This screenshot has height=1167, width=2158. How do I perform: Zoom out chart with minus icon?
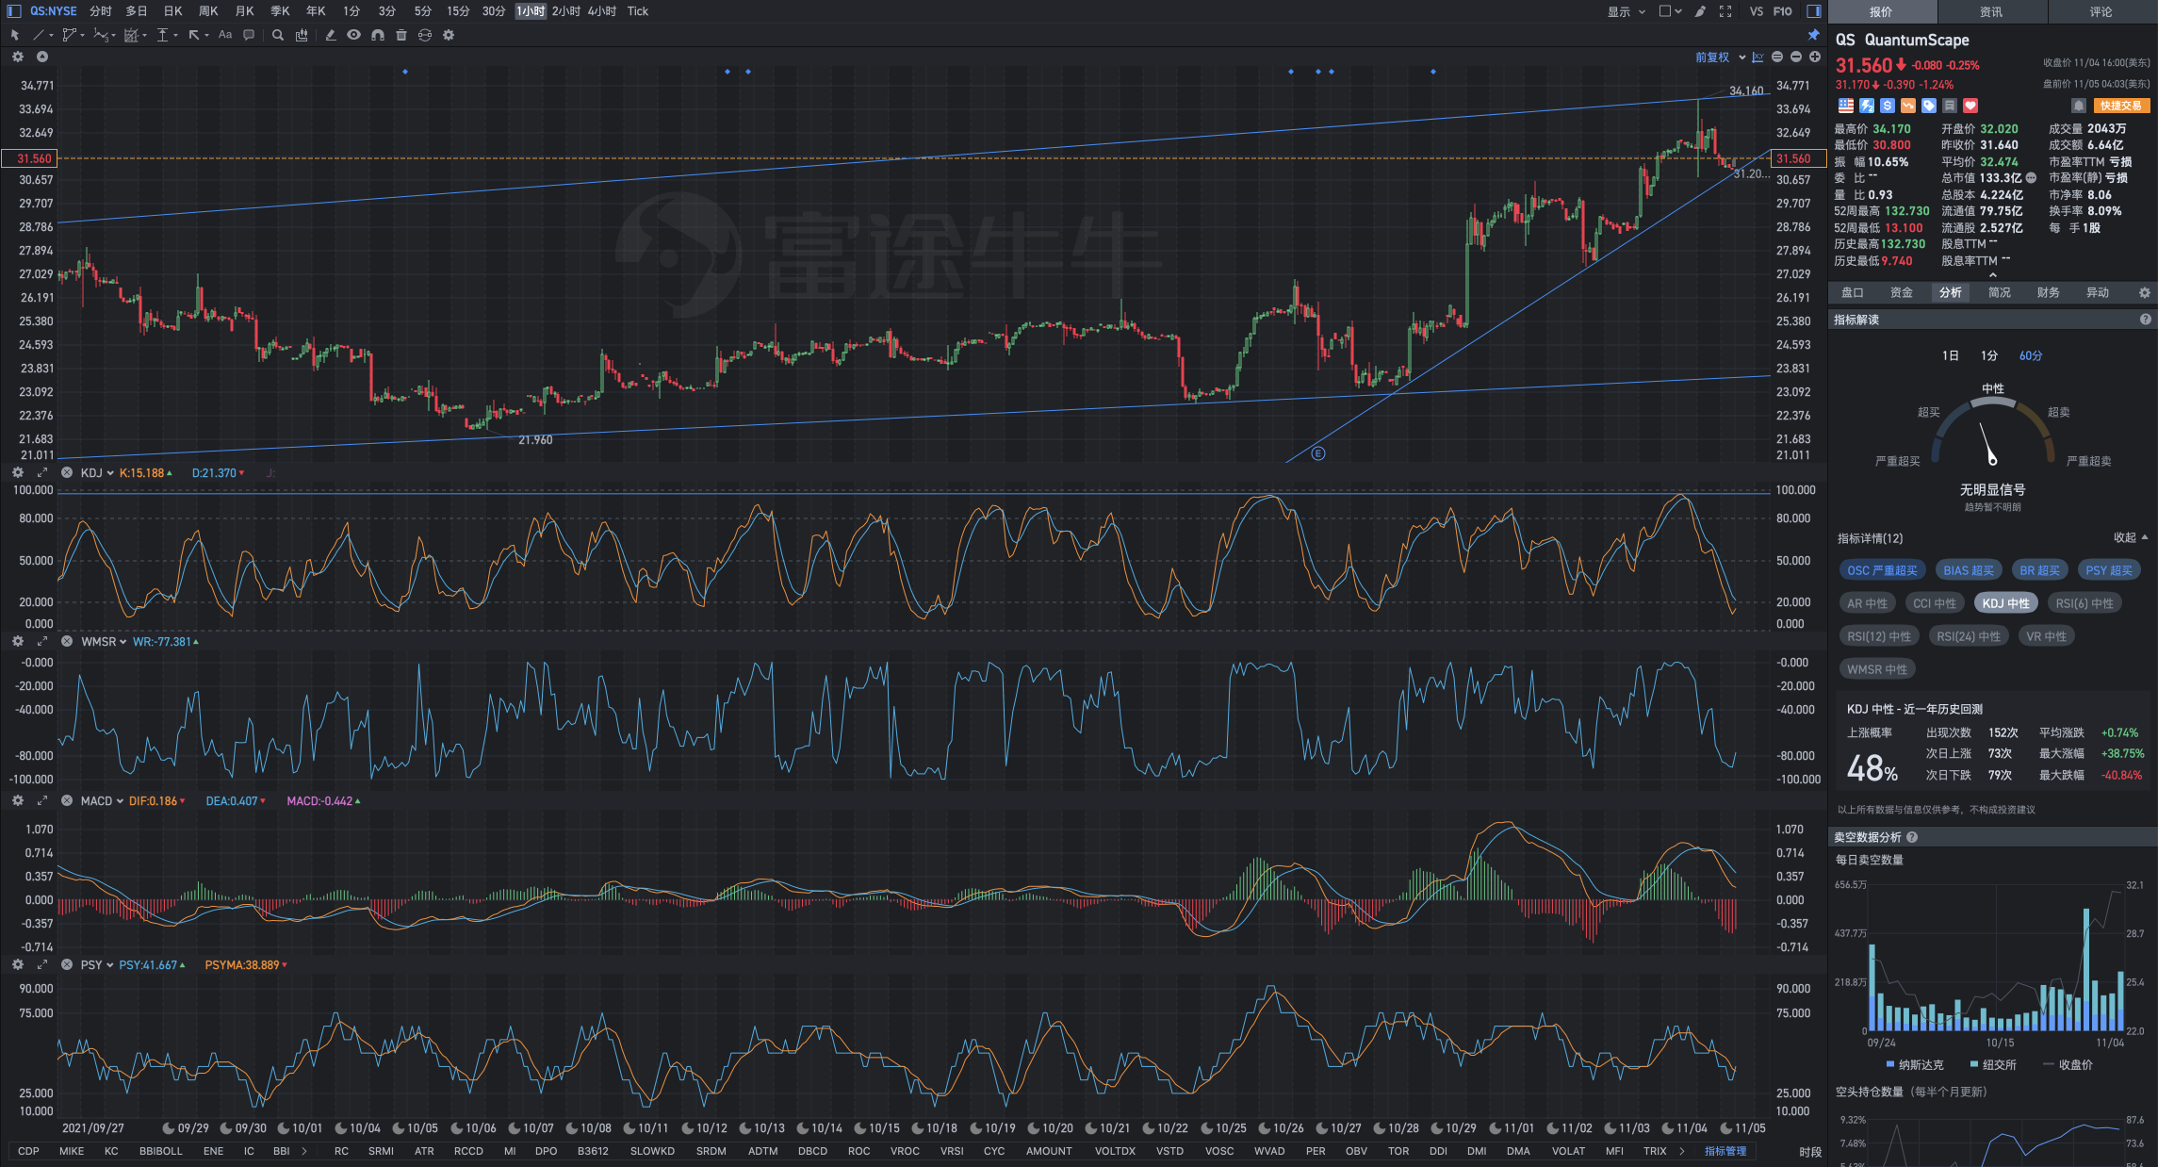point(1796,58)
